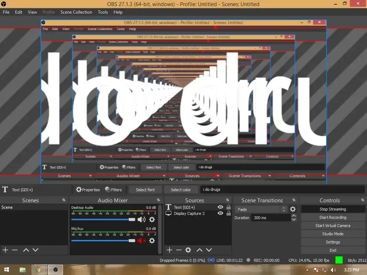Open File Explorer from the taskbar
This screenshot has width=367, height=275.
coord(23,270)
